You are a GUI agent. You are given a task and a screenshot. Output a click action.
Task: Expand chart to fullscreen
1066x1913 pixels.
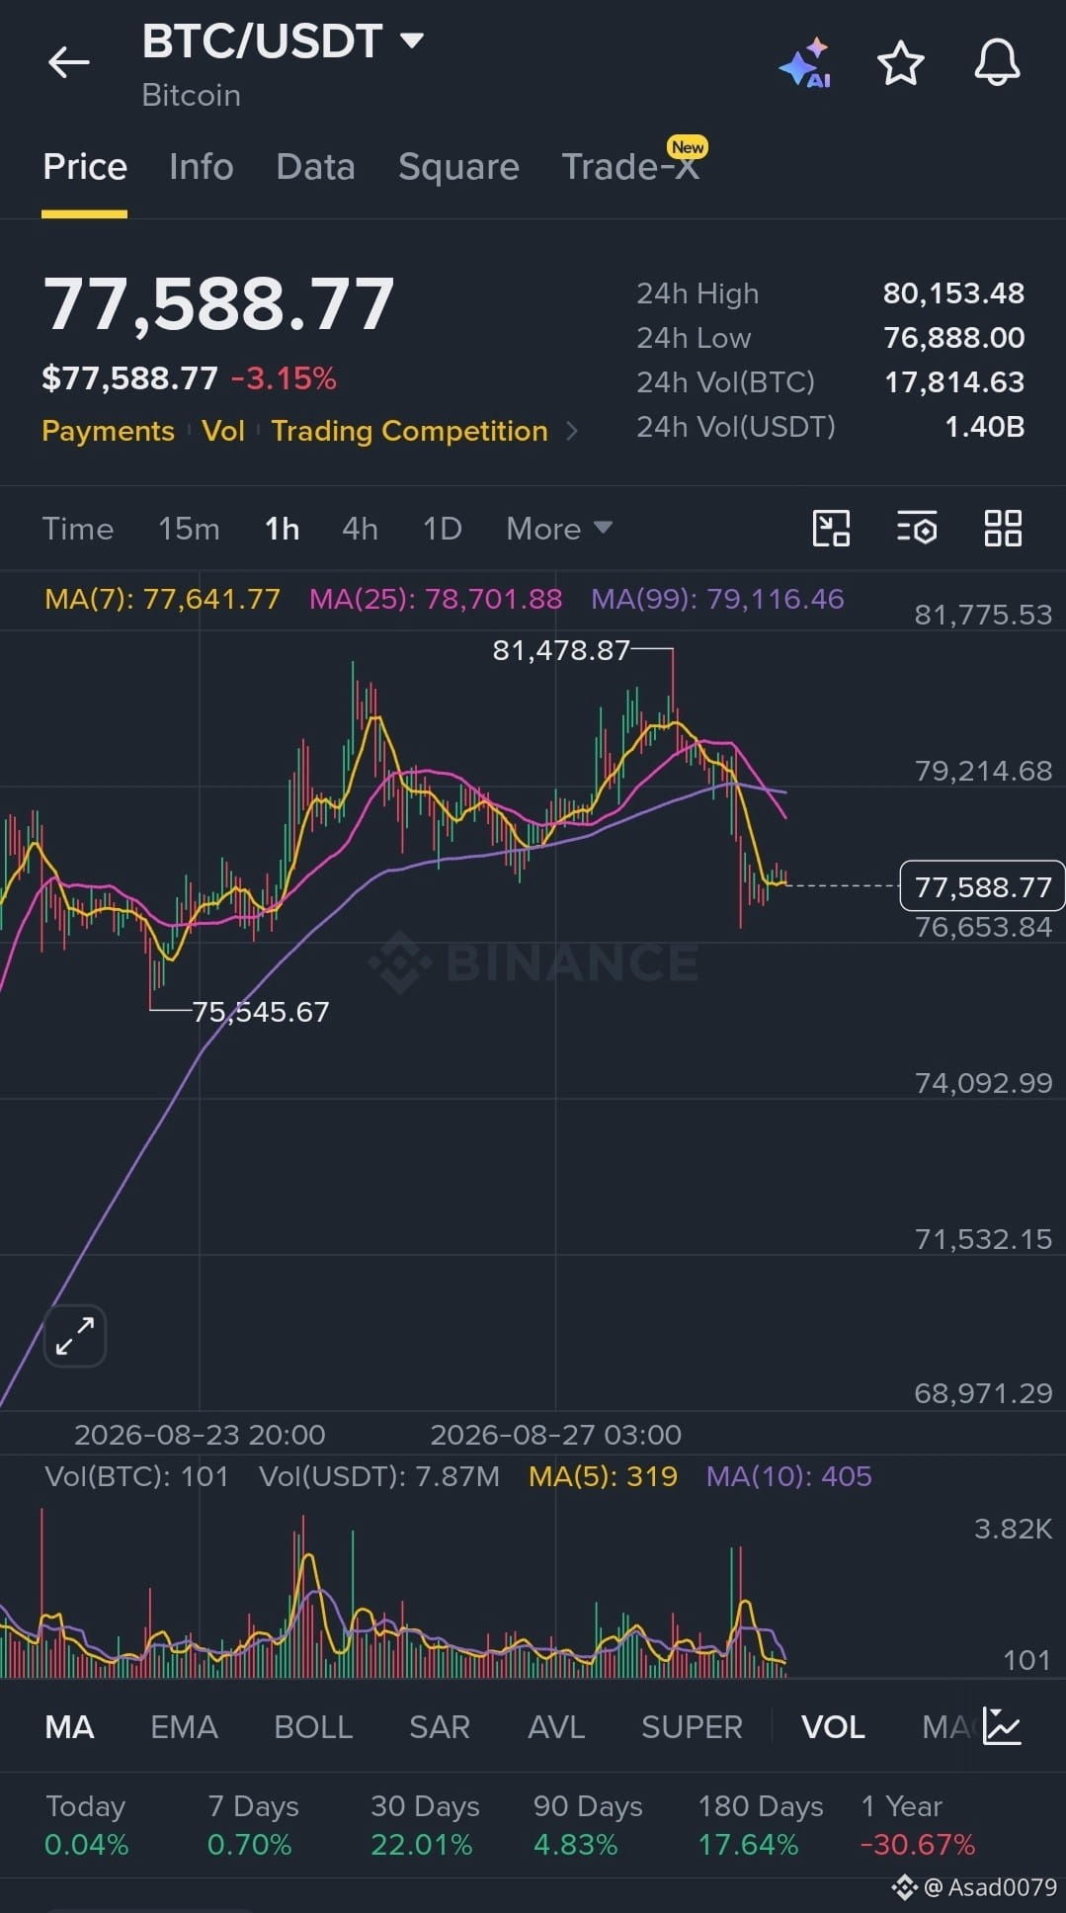click(75, 1336)
